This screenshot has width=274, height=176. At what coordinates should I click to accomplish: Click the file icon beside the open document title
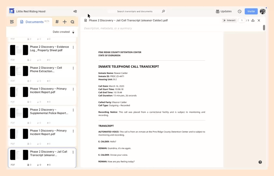pos(85,20)
